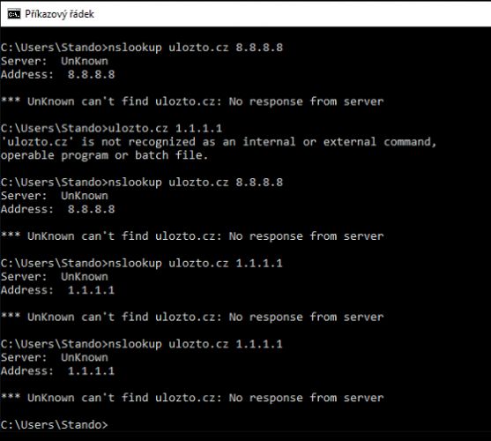
Task: Click the topmost 'Server: UnKnown' output line
Action: 54,61
